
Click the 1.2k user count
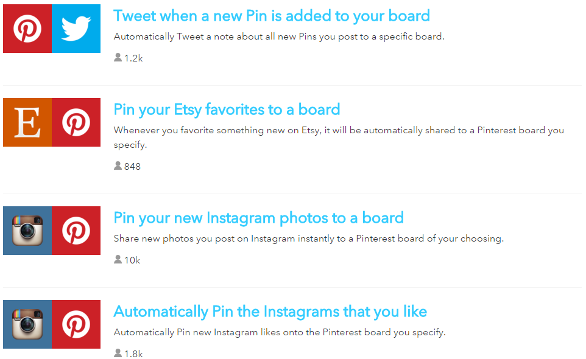[x=133, y=58]
